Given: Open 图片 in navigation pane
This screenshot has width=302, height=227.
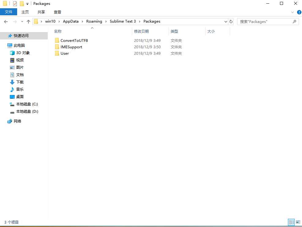Looking at the screenshot, I should pos(20,67).
